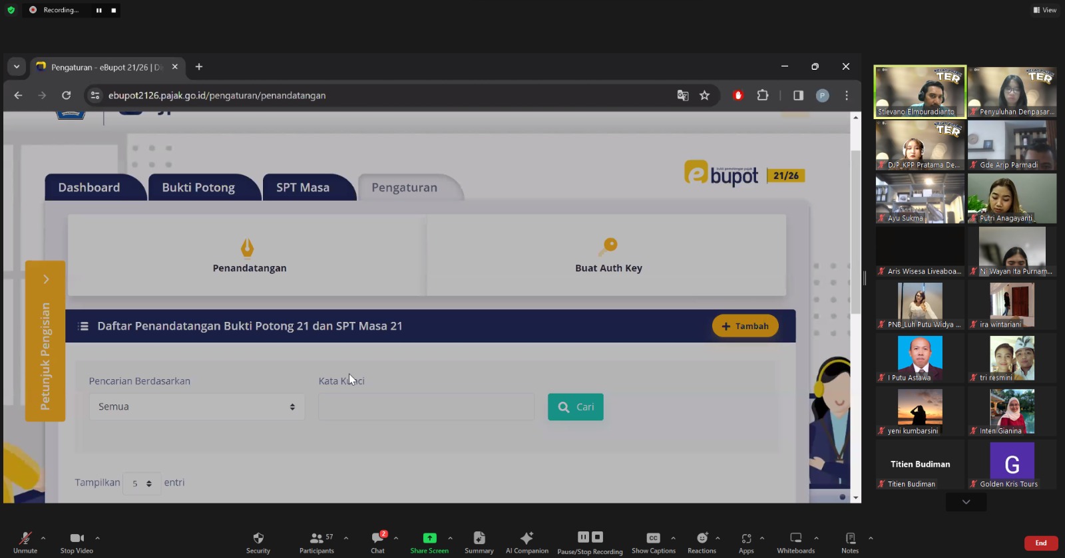Open the Whiteboards icon
Screen dimensions: 1065x558
click(x=795, y=538)
